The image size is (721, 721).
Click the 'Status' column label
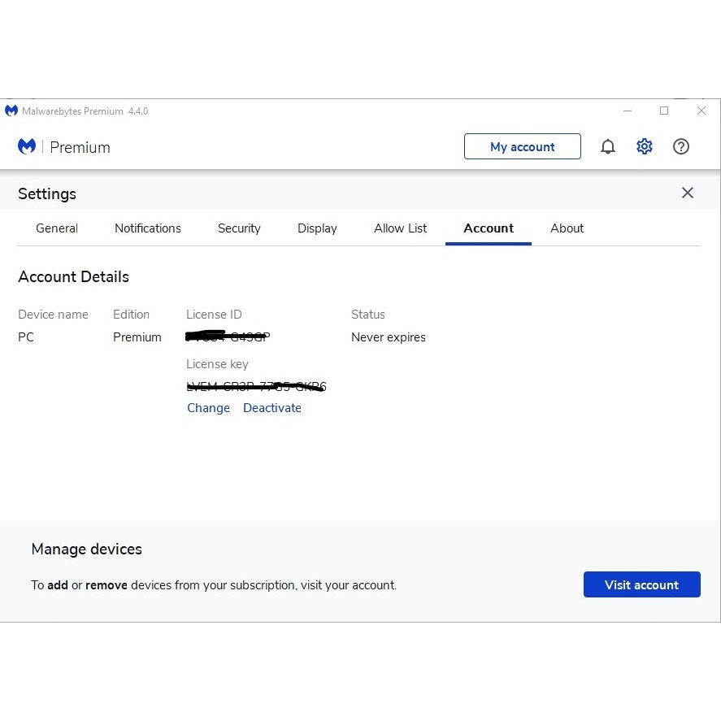point(368,315)
